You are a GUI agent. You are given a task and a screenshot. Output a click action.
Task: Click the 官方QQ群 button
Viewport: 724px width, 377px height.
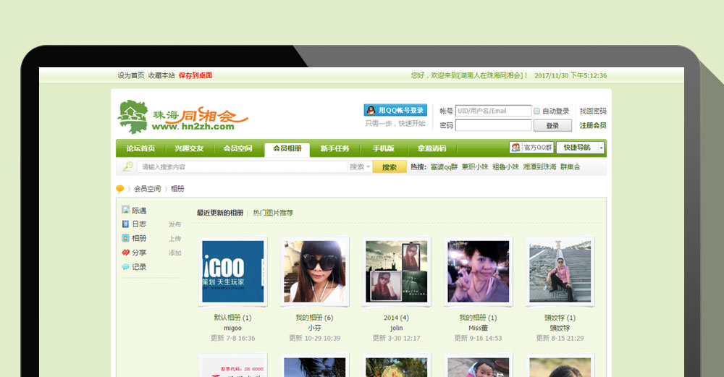(531, 147)
